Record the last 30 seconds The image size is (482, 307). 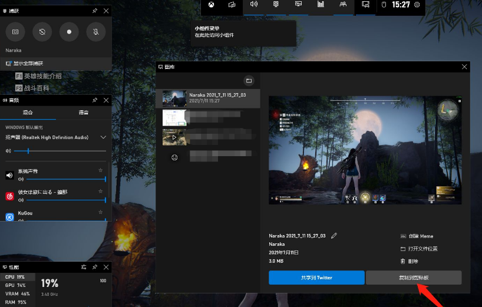pos(42,32)
